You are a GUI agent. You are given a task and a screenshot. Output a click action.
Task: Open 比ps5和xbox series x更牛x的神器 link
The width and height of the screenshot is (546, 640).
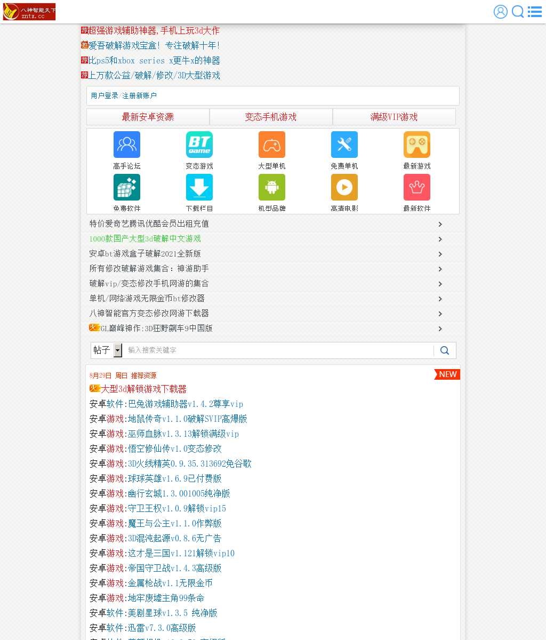(154, 61)
